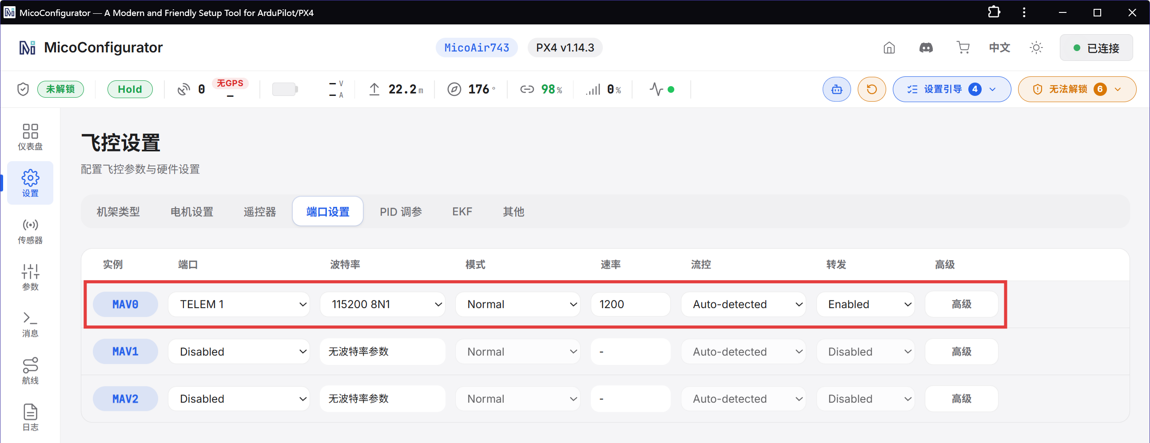
Task: Open MAV2 forwarding Disabled dropdown
Action: tap(866, 399)
